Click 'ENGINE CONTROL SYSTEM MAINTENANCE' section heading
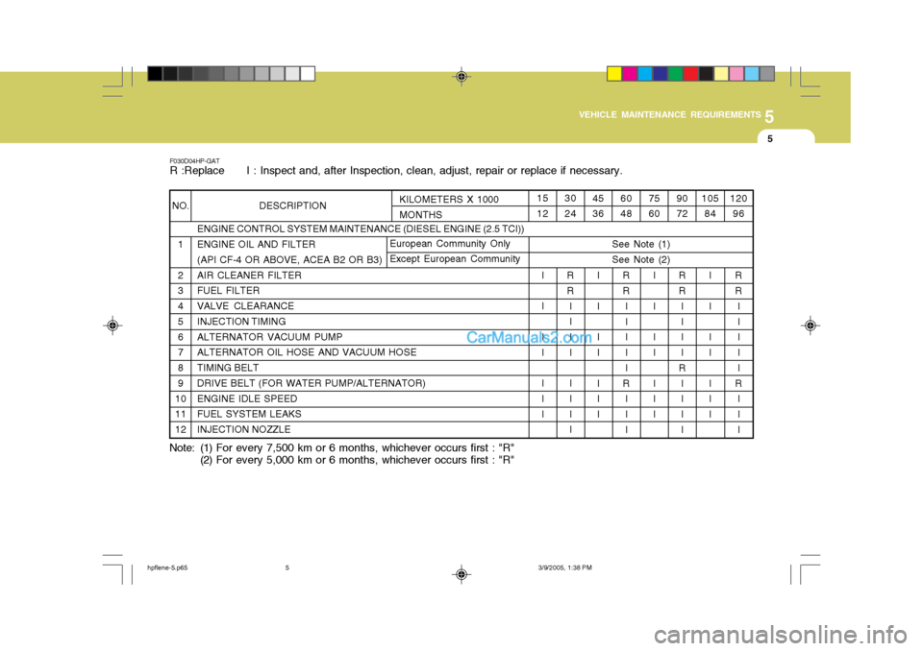923x651 pixels. (361, 229)
